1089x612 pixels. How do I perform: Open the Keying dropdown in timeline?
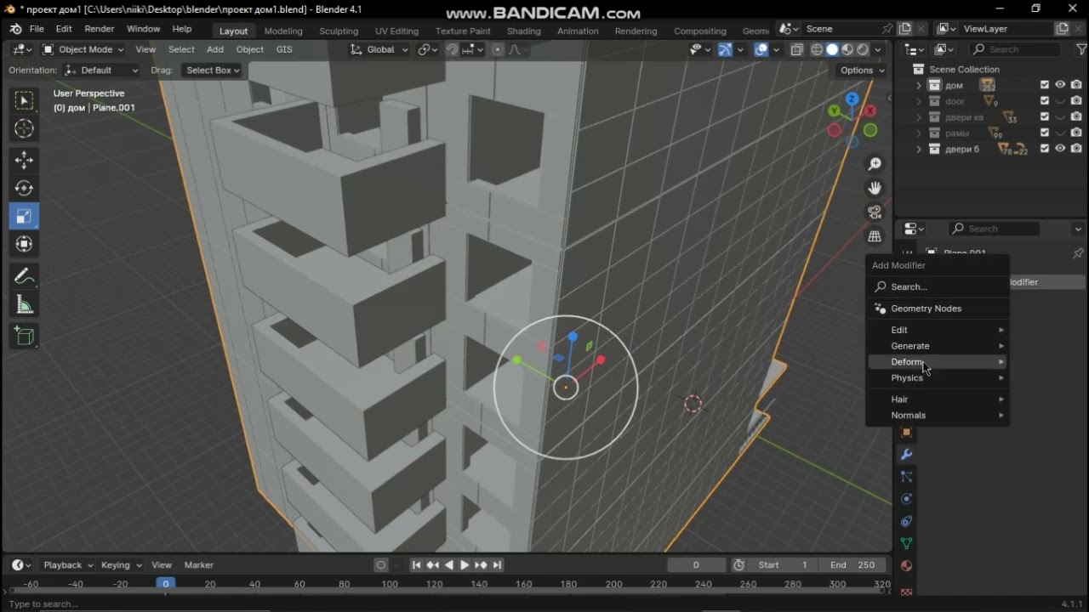[x=122, y=565]
